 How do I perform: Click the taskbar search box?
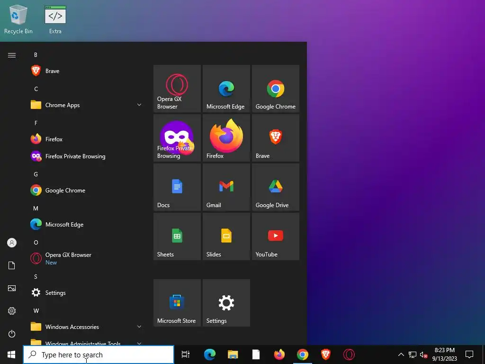[x=99, y=355]
